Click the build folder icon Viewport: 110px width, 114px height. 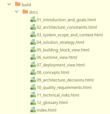tap(18, 4)
